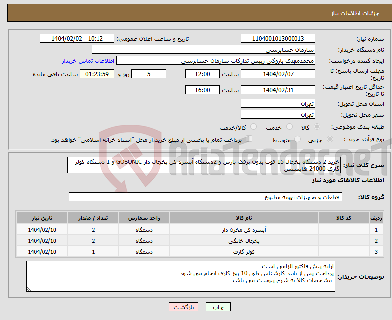Click the price validity time 16:00 field
The image size is (392, 320).
(202, 90)
